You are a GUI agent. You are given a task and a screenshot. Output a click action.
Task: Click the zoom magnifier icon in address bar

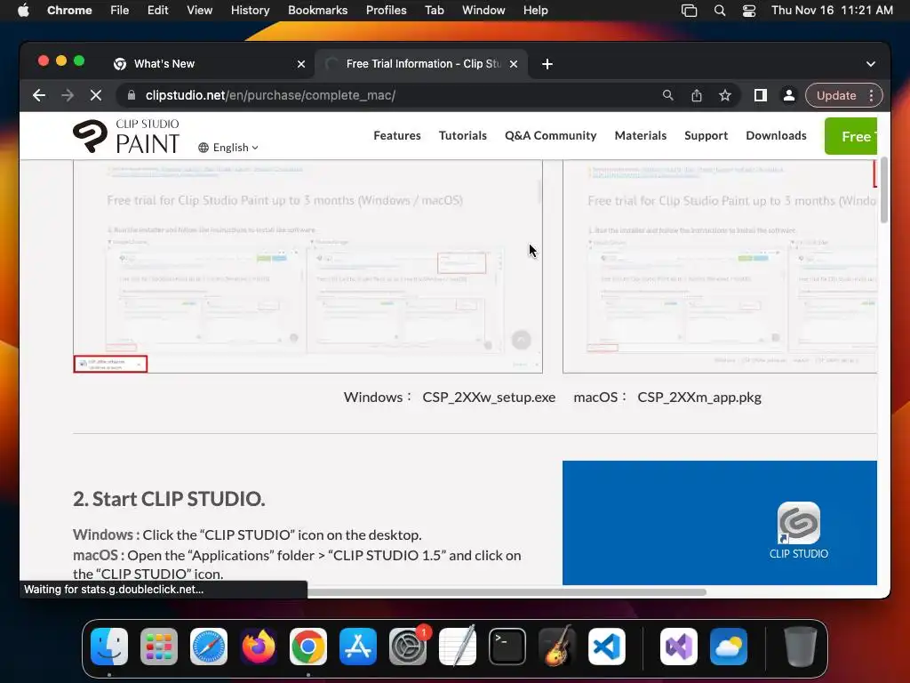[x=668, y=95]
